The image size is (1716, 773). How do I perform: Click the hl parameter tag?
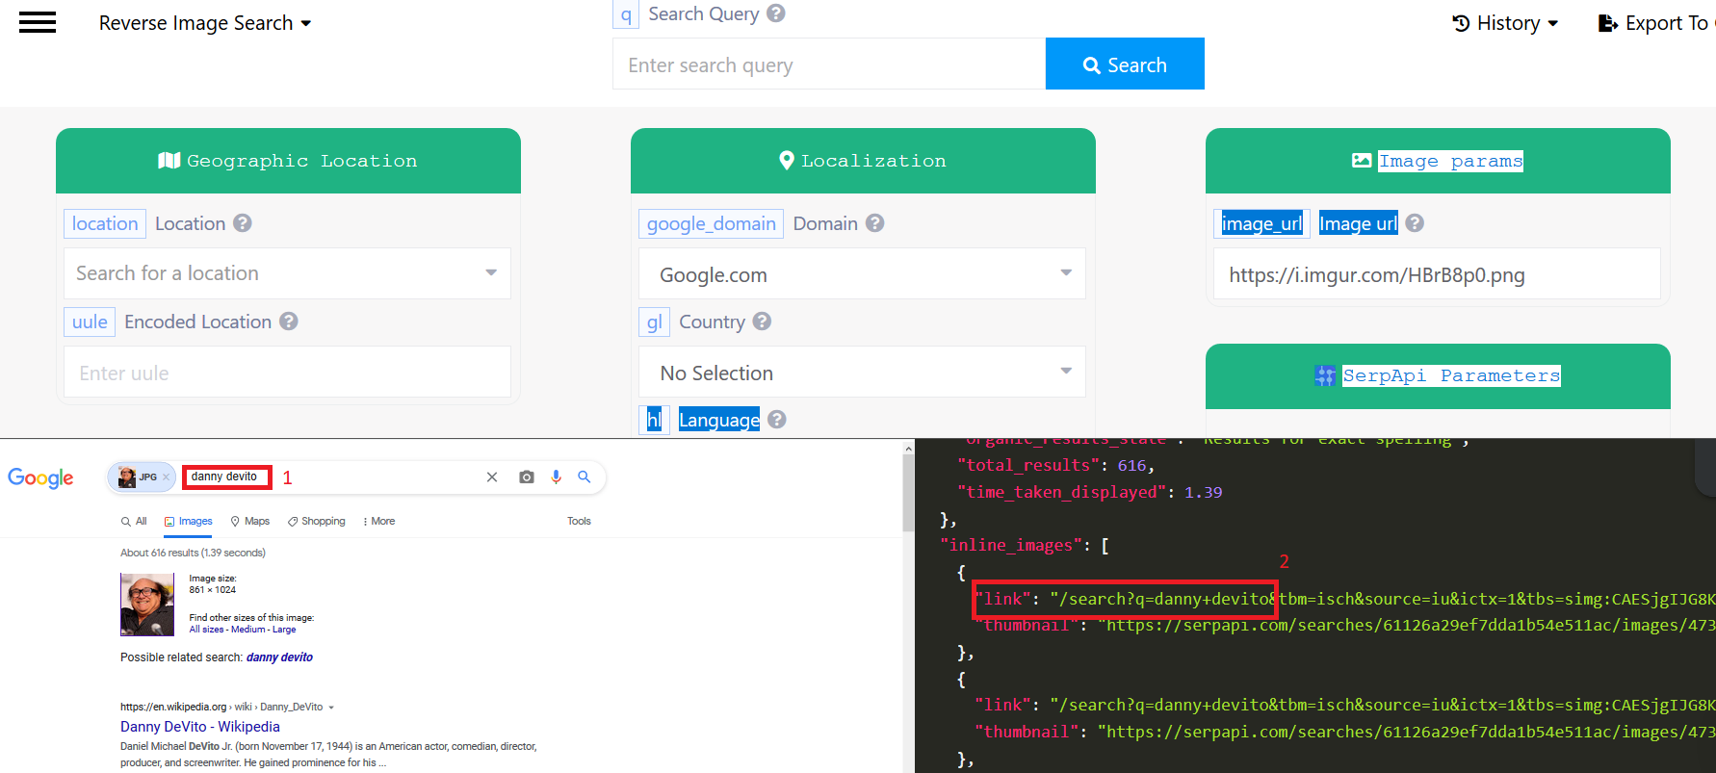(654, 420)
